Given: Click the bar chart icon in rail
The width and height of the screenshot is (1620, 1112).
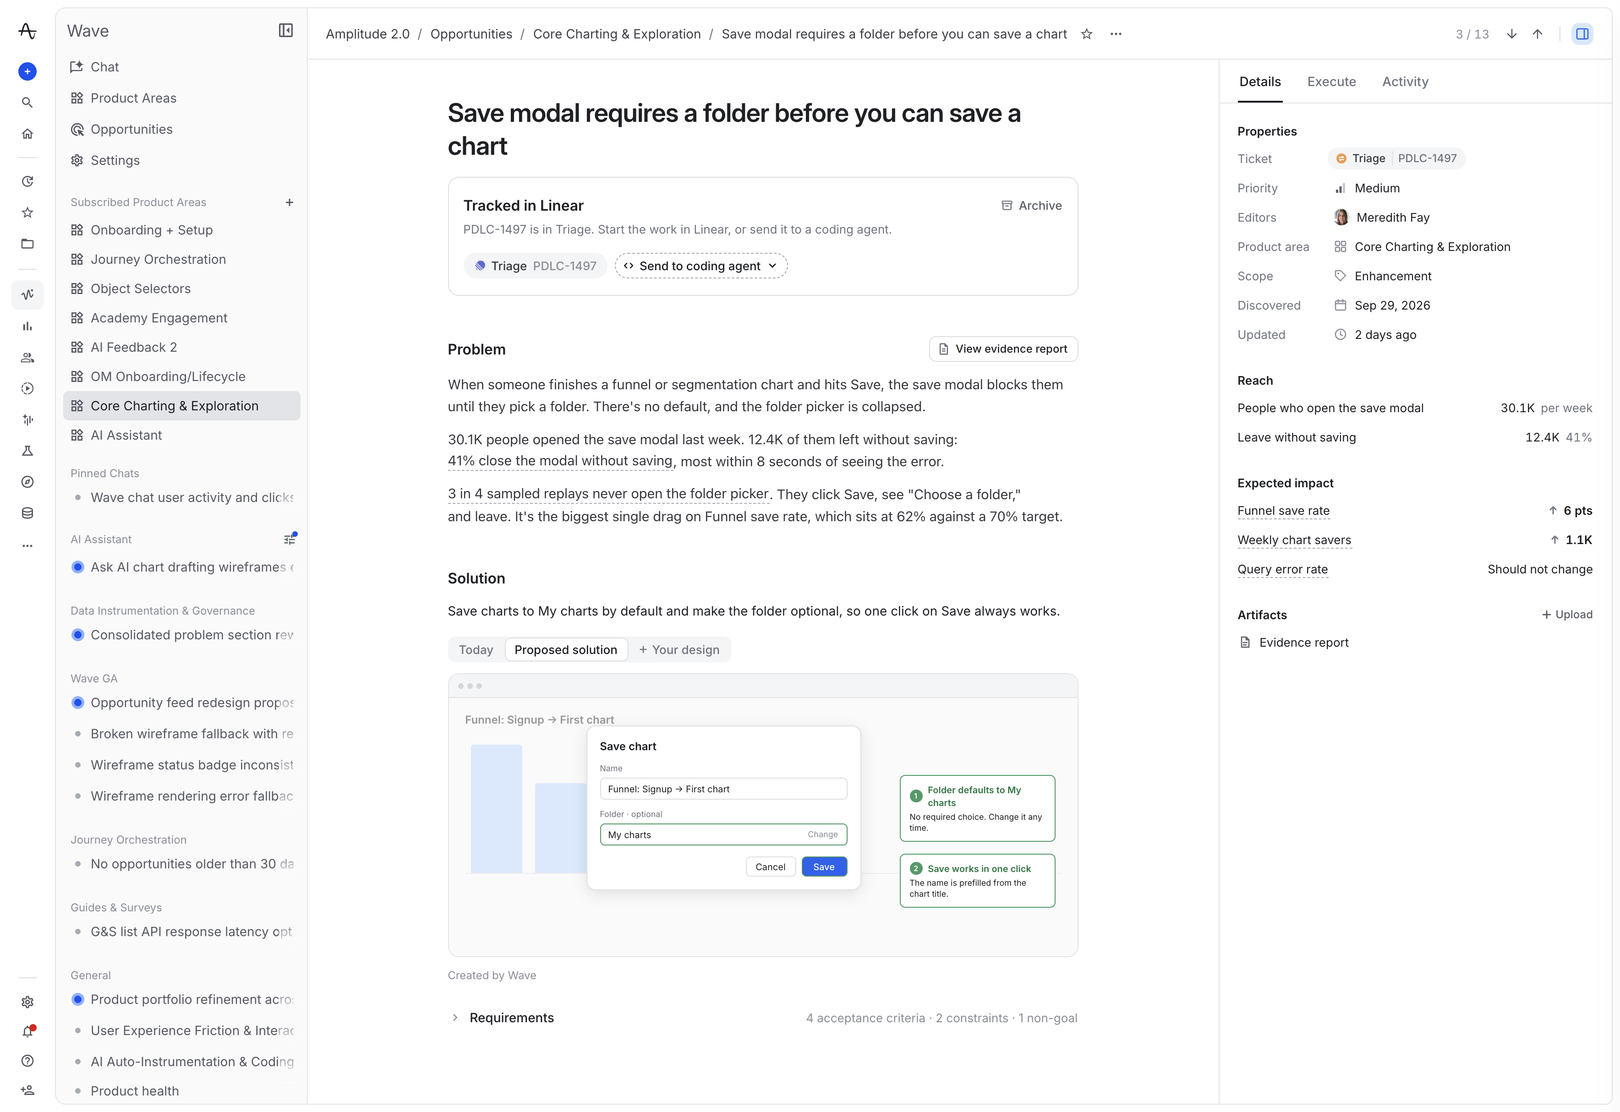Looking at the screenshot, I should [x=27, y=326].
